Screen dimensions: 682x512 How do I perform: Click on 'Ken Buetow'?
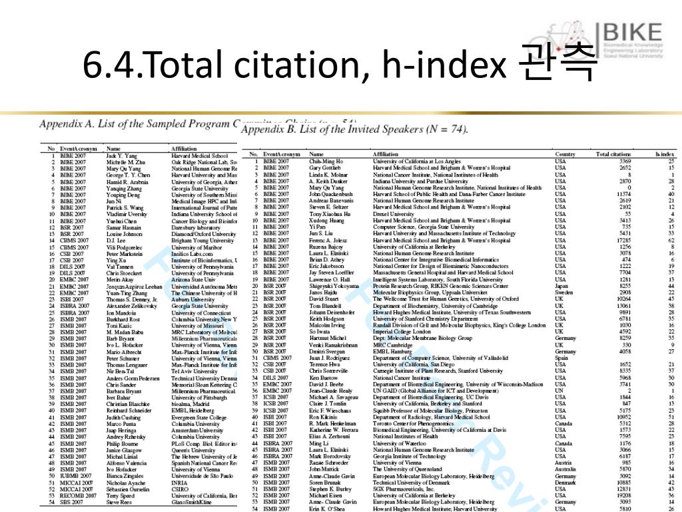(x=320, y=378)
